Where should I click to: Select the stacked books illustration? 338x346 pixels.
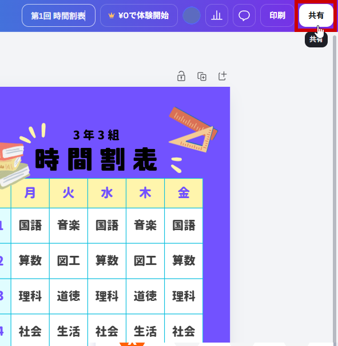coord(14,165)
